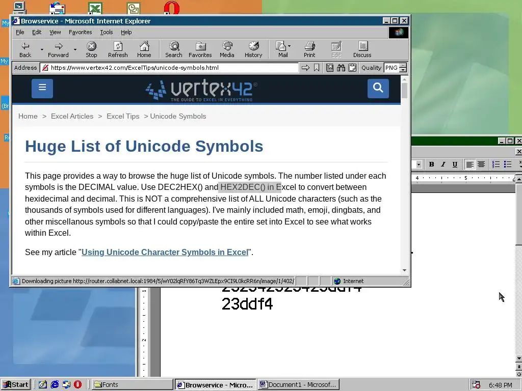The height and width of the screenshot is (391, 522).
Task: Toggle Bullets list in the Word window
Action: [507, 164]
